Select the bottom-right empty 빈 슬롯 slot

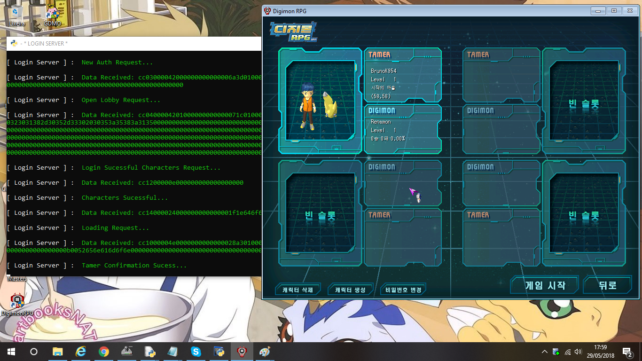point(584,213)
